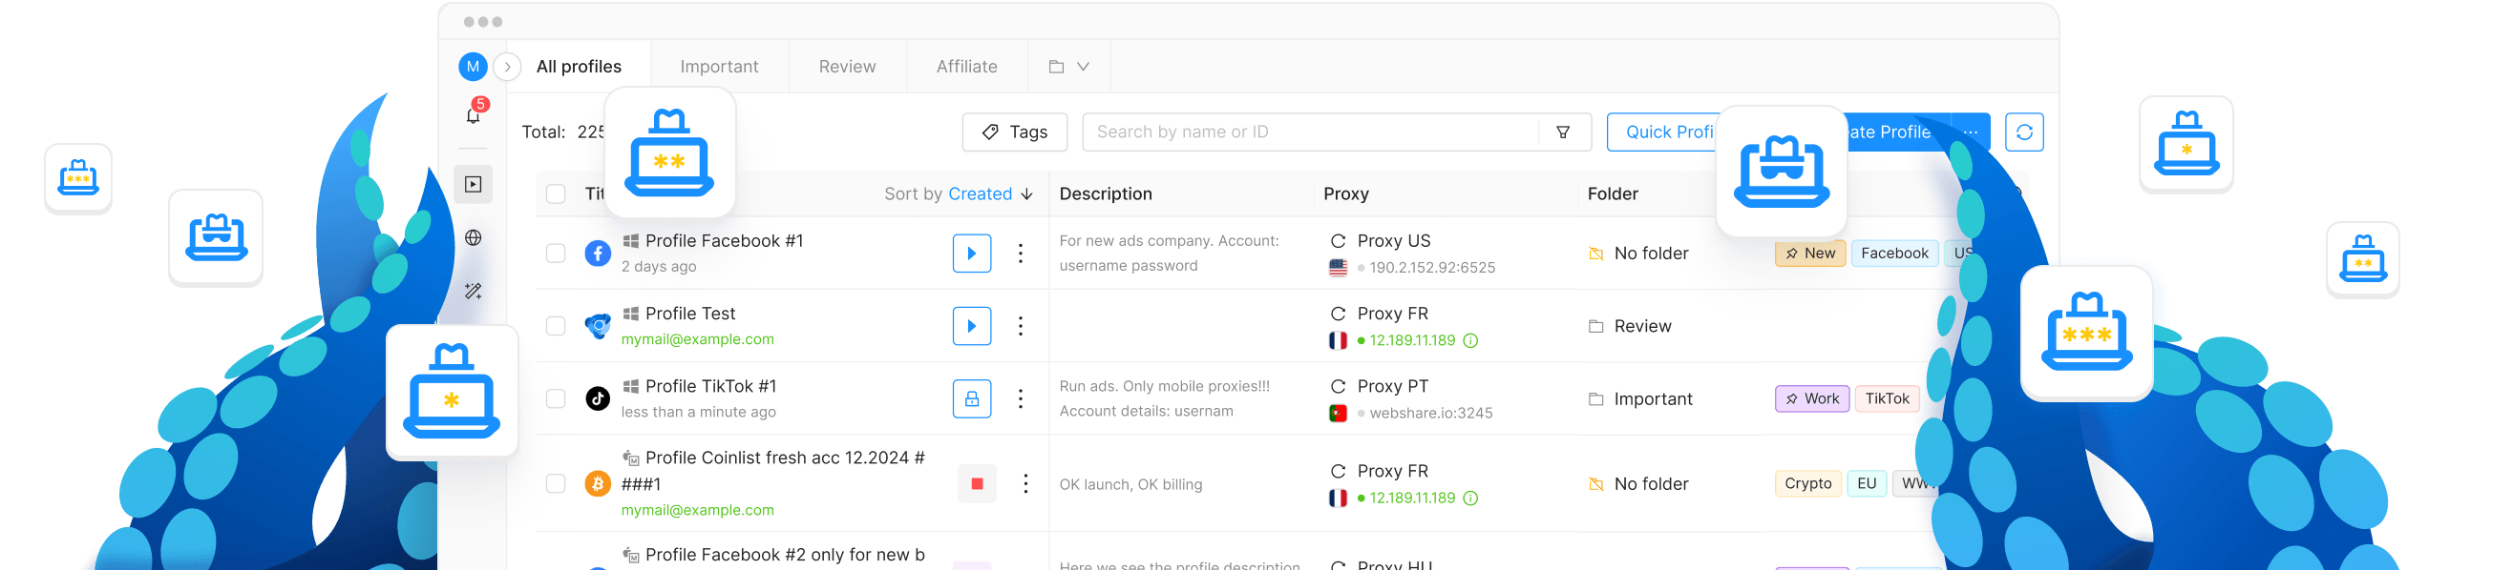Toggle the select-all checkbox in table header
2513x570 pixels.
(556, 193)
